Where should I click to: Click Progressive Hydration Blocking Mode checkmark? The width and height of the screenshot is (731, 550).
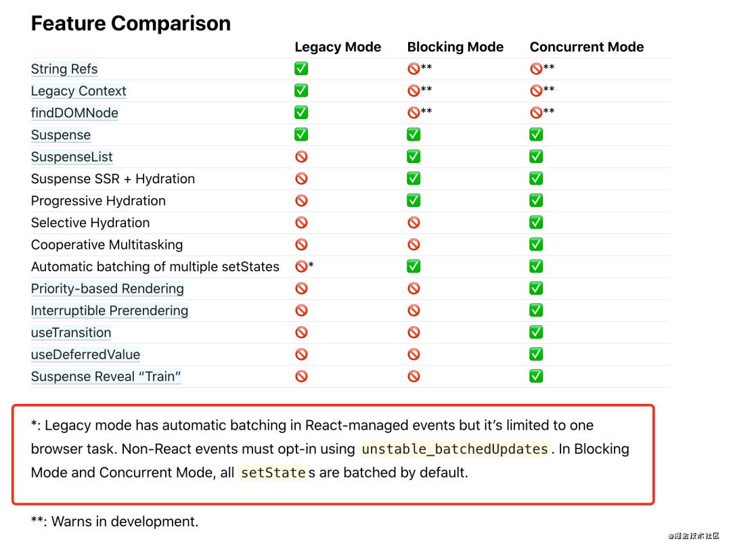point(414,200)
